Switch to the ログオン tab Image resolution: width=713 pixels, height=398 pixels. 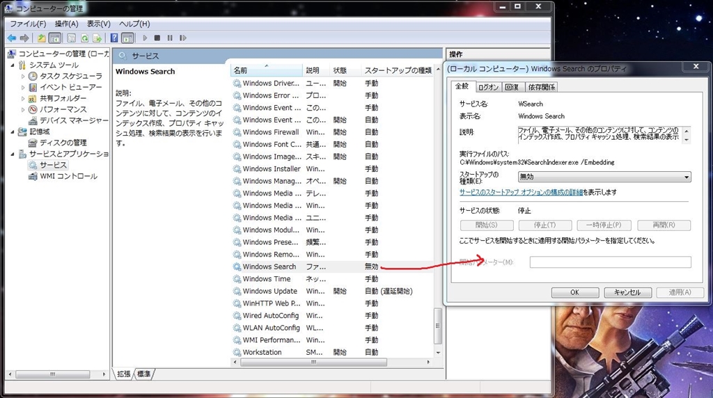[488, 87]
